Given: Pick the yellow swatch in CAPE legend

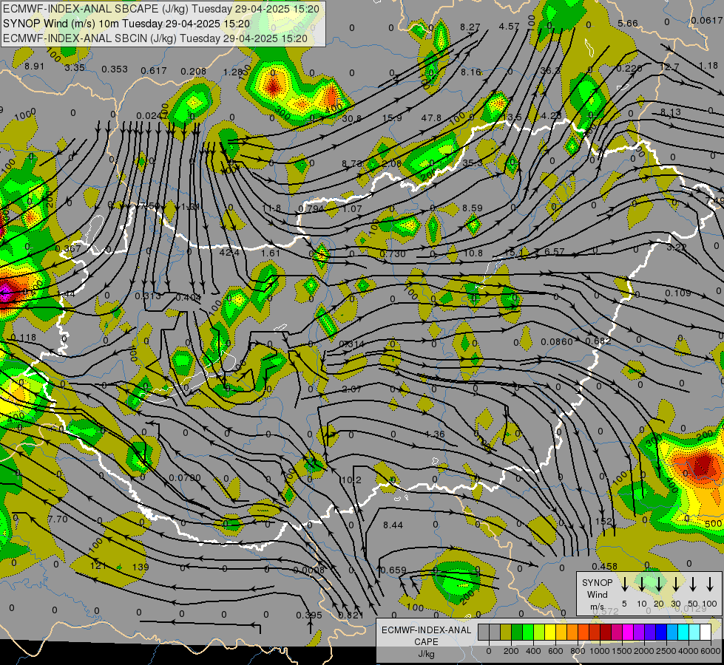Looking at the screenshot, I should 550,632.
